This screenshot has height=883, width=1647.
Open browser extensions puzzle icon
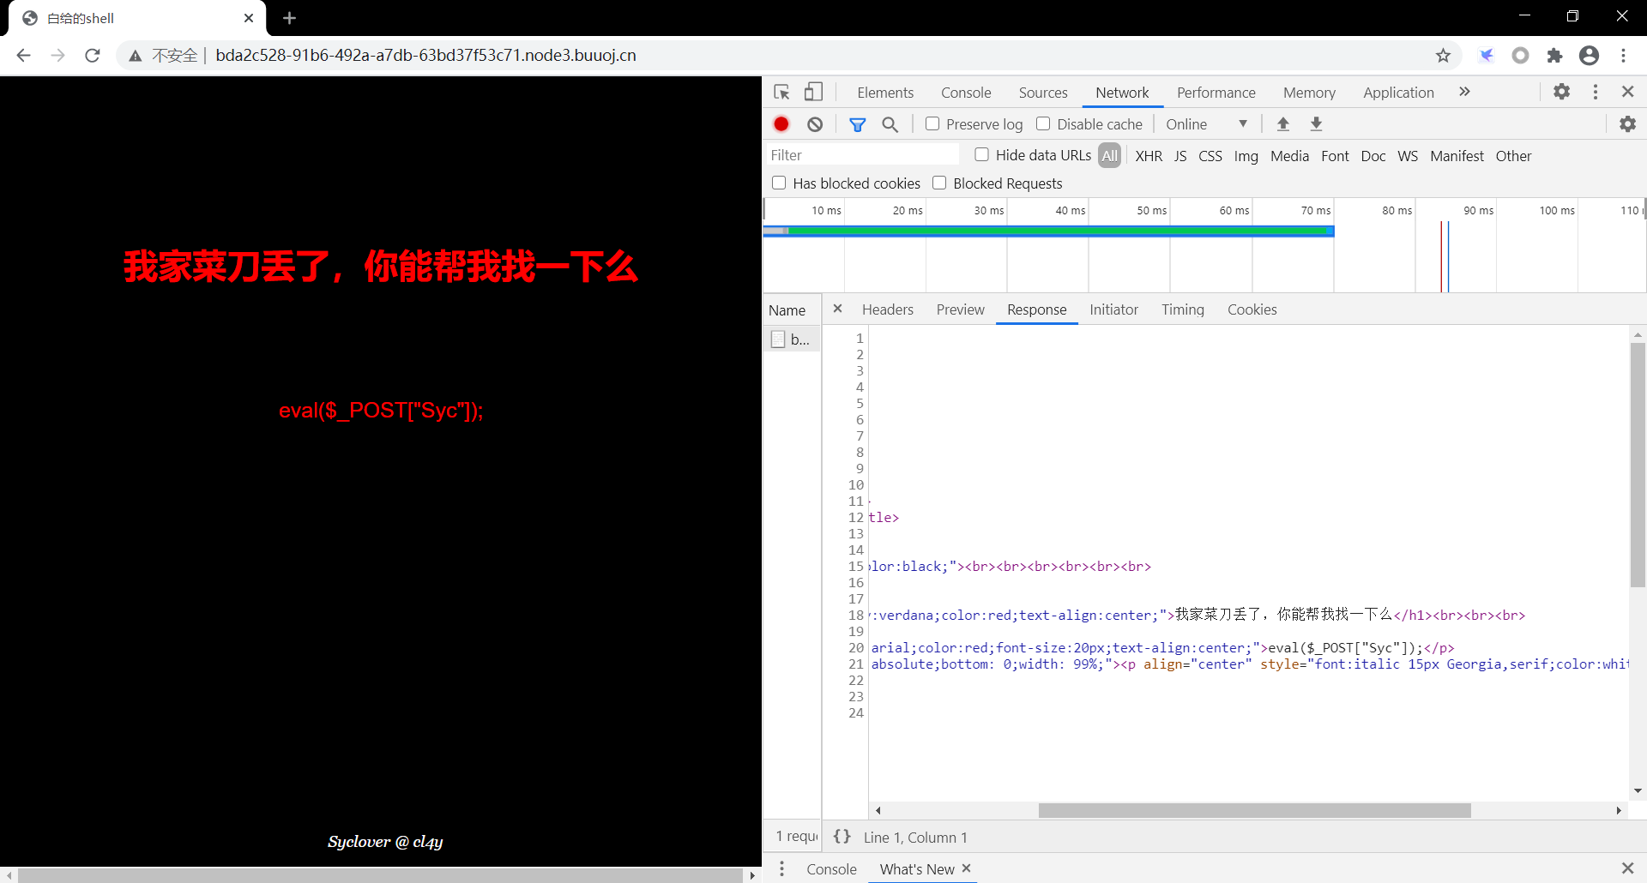click(1554, 56)
